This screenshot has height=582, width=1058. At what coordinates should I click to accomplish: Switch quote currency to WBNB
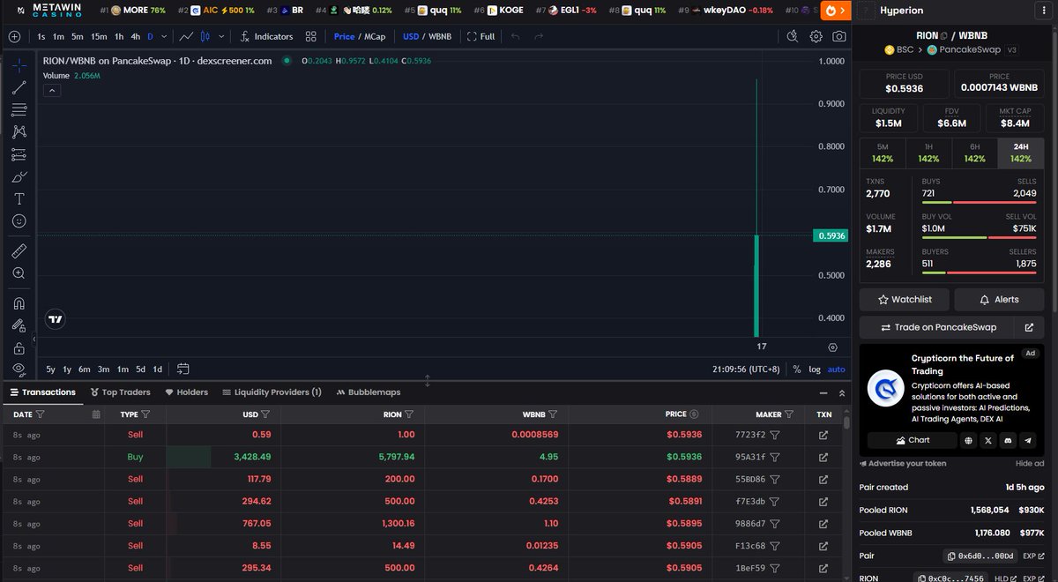click(x=439, y=36)
